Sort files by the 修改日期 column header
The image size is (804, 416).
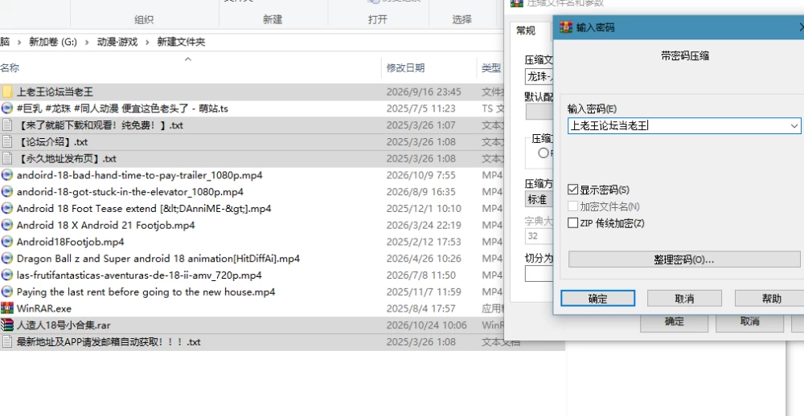(405, 67)
